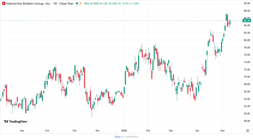Viewport: 253px width, 140px height.
Task: Click the 88.00 price axis label
Action: coord(247,11)
